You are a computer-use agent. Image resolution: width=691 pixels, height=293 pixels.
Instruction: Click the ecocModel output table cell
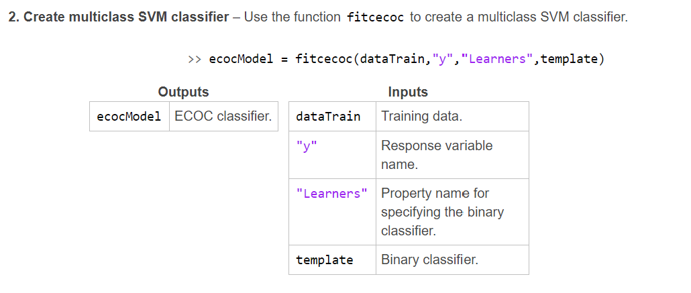tap(129, 116)
